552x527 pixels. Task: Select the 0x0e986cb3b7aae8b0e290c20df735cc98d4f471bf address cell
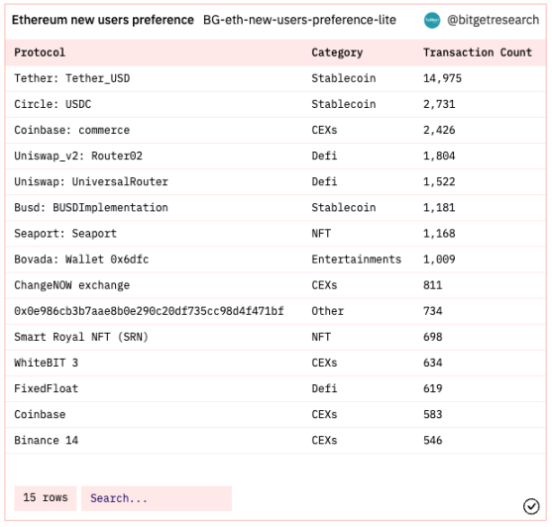[149, 311]
